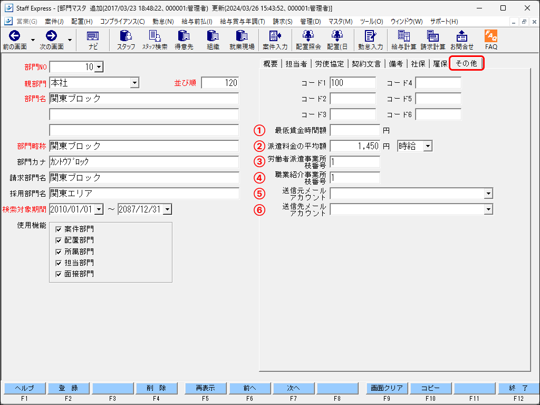
Task: Open the search period start date dropdown
Action: [99, 209]
